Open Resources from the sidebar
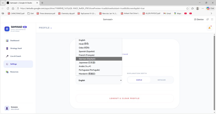Image resolution: width=216 pixels, height=114 pixels. (18, 72)
